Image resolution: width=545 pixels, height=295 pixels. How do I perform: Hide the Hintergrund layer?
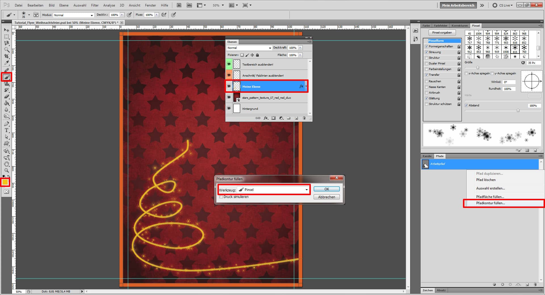[229, 108]
